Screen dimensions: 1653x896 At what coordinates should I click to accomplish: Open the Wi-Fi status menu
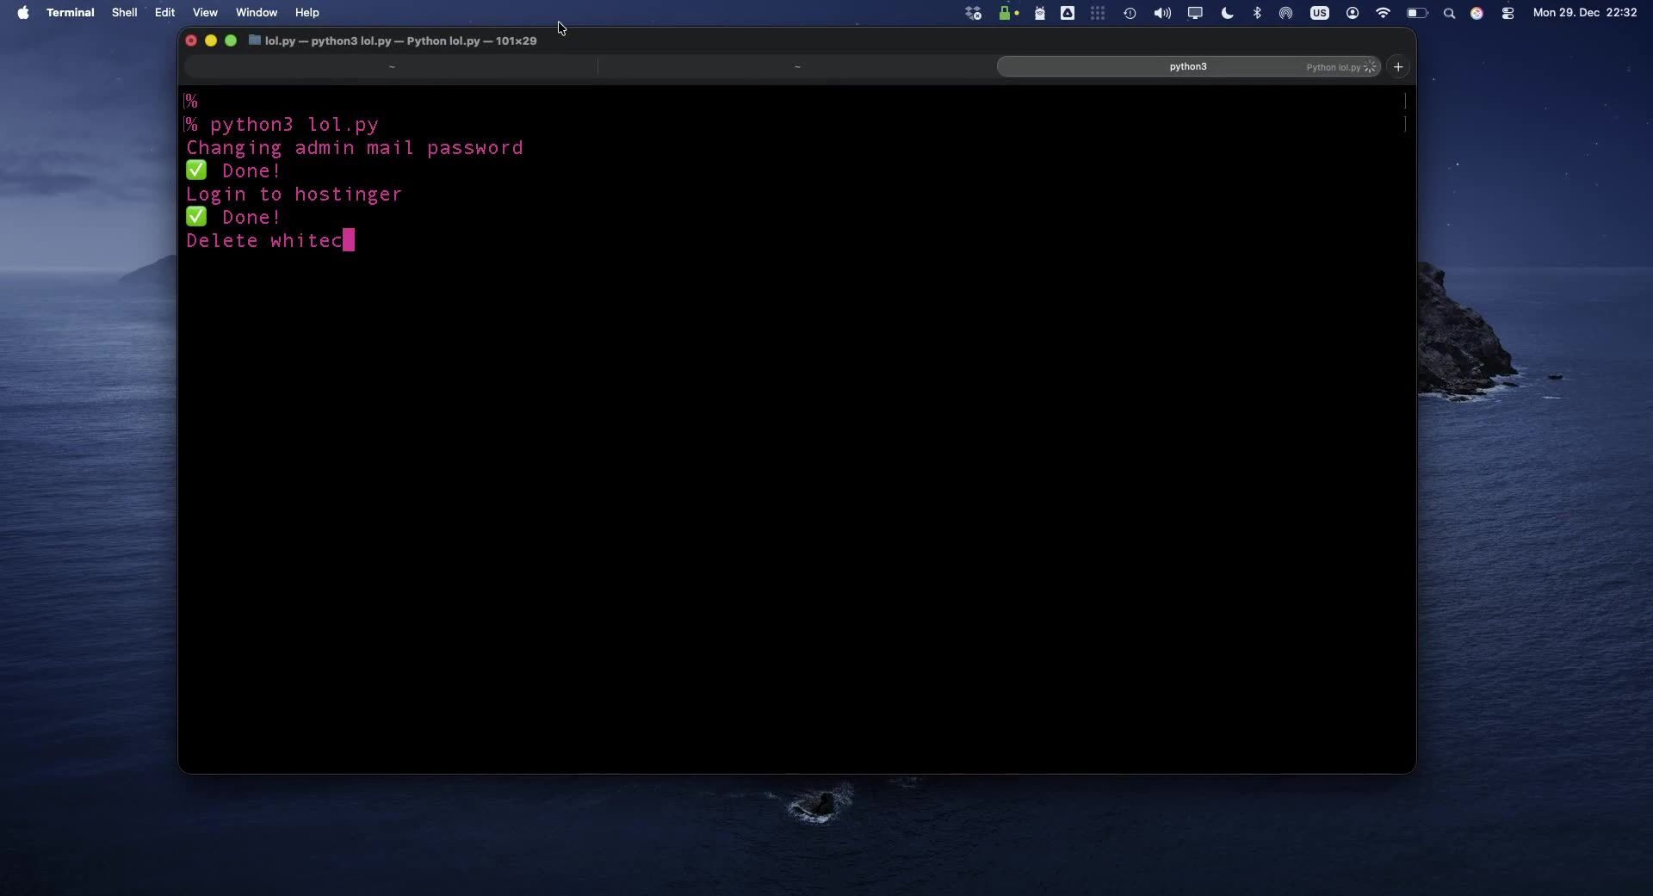(1383, 13)
